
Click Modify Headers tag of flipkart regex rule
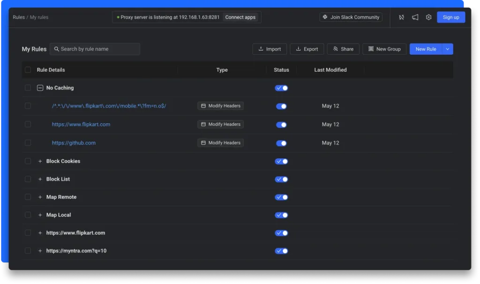[x=220, y=106]
